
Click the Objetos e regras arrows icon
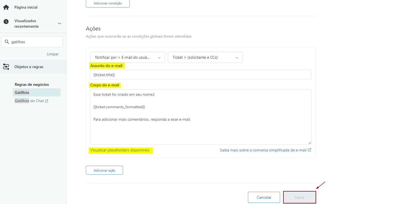(x=6, y=67)
